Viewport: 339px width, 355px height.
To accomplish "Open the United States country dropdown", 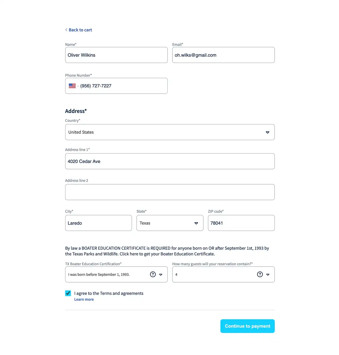I will tap(170, 132).
